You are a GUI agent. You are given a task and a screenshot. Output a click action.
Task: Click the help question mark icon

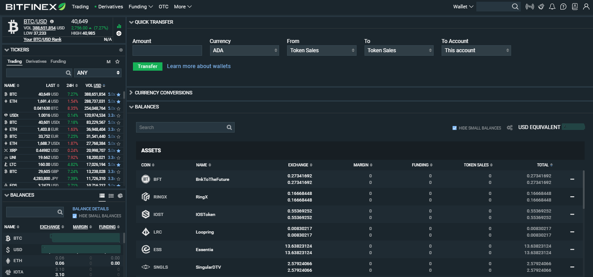[563, 7]
